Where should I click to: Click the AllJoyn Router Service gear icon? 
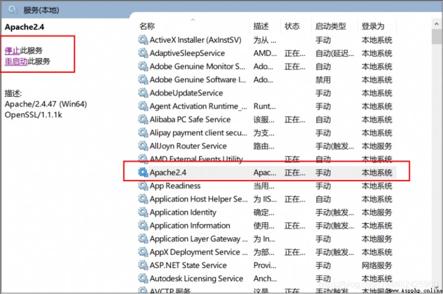[x=143, y=146]
